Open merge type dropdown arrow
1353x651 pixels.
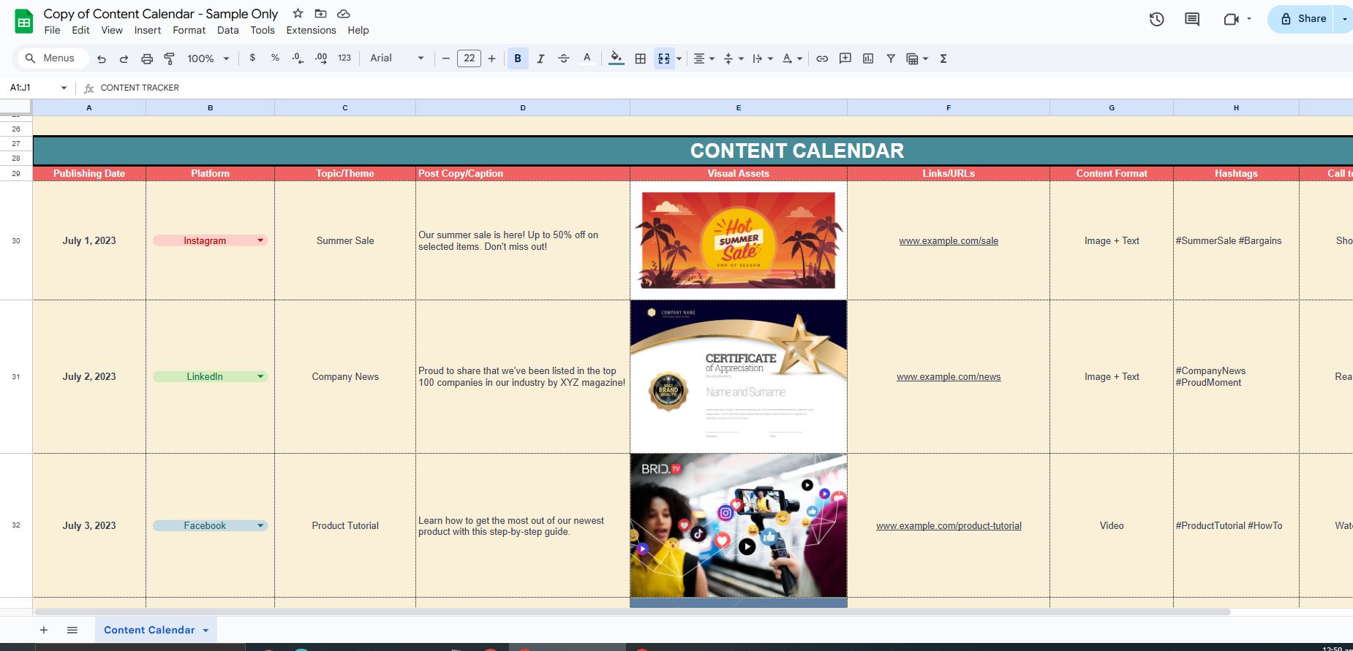click(x=679, y=58)
